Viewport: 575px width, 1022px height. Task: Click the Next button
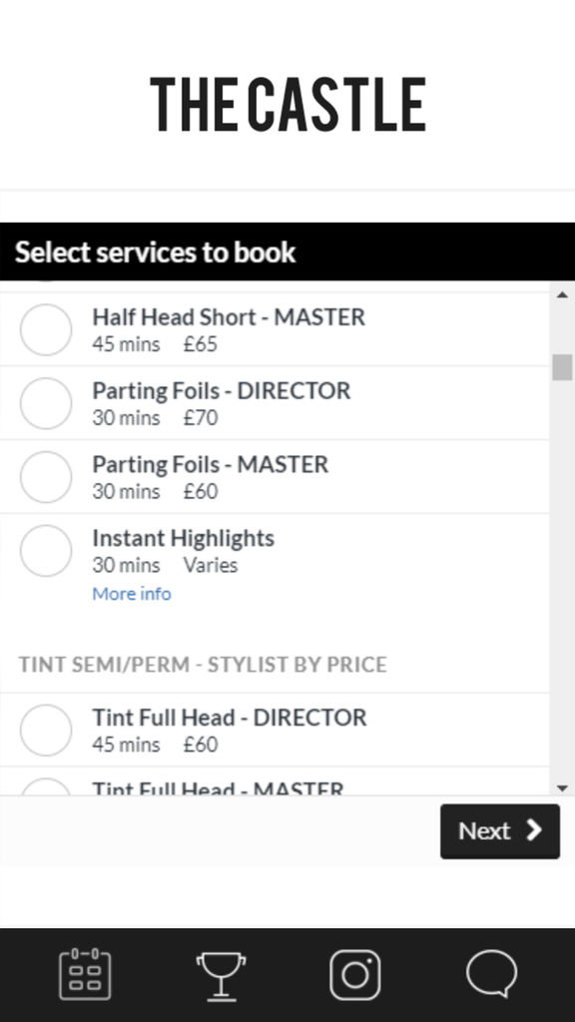click(500, 831)
